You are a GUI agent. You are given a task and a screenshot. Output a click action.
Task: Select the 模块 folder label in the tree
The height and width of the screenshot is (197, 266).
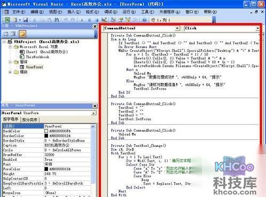click(24, 72)
